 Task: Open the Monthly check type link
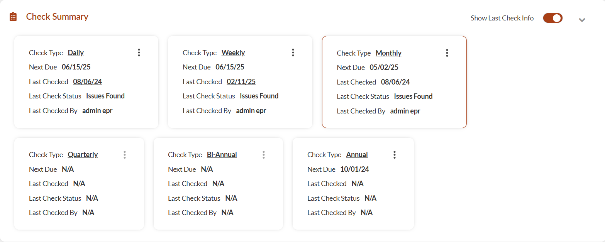point(388,53)
